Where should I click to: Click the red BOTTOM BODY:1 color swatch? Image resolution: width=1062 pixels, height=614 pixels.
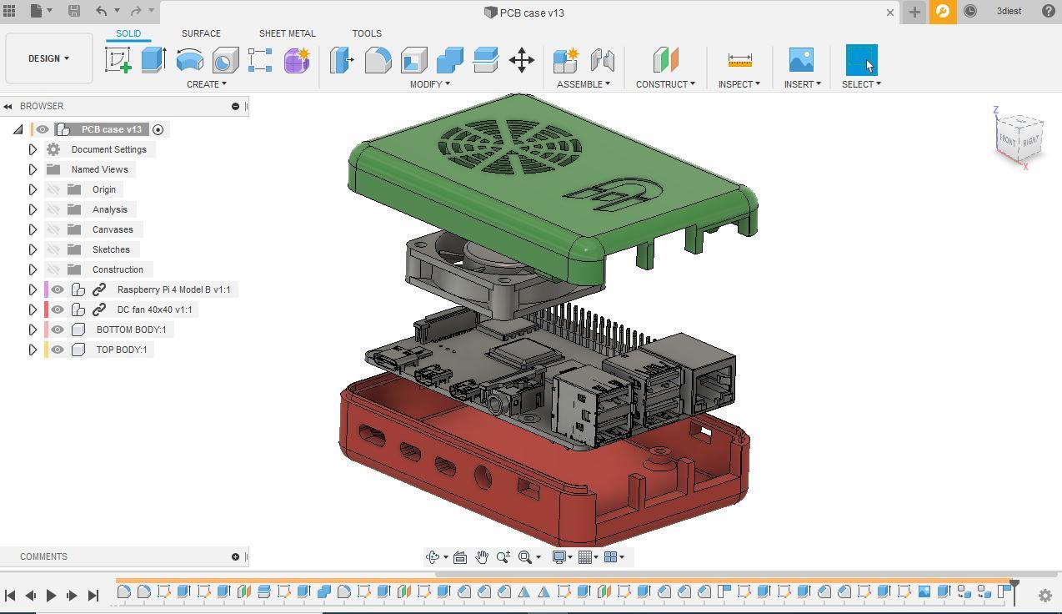pos(47,330)
